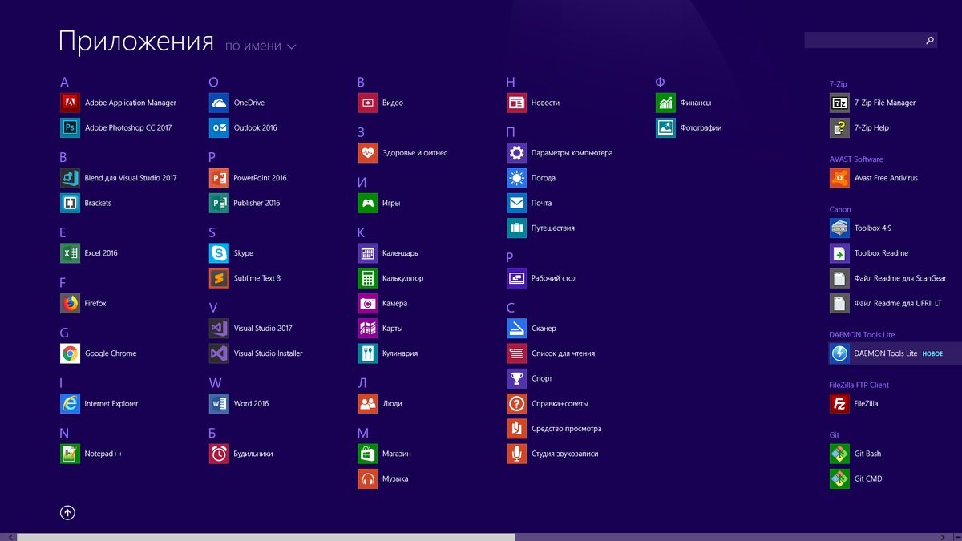Launch DAEMON Tools Lite icon

(839, 353)
